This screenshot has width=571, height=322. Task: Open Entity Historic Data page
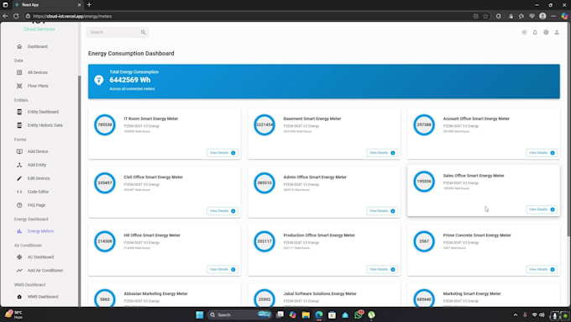pyautogui.click(x=45, y=125)
